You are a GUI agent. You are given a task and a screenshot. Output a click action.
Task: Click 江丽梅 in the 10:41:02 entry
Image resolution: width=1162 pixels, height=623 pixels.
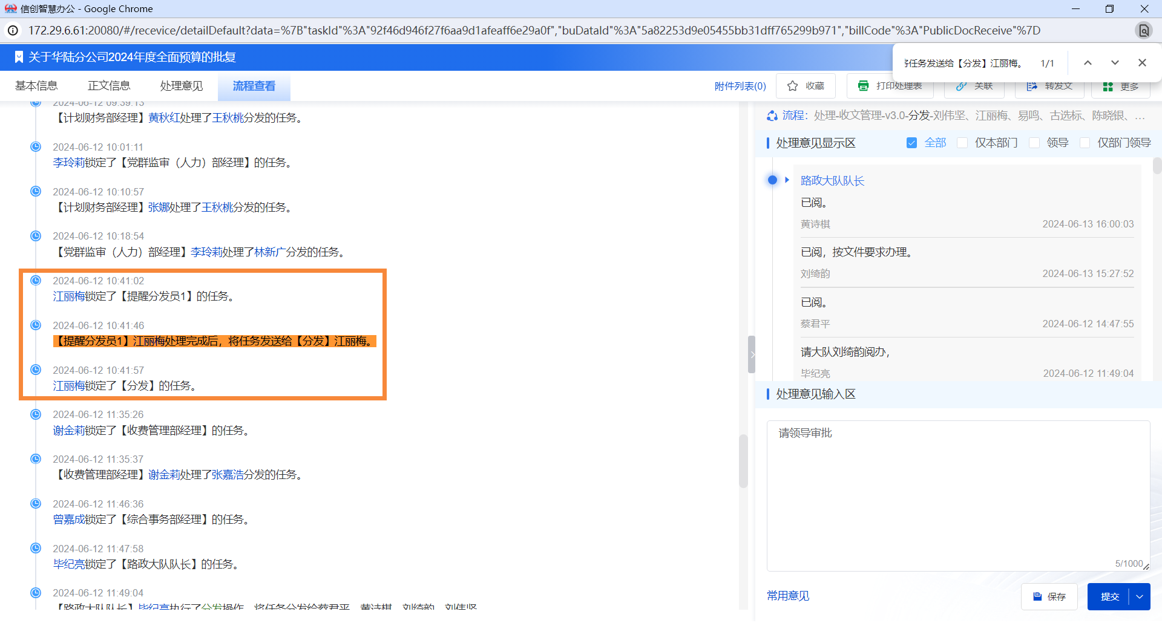tap(68, 296)
